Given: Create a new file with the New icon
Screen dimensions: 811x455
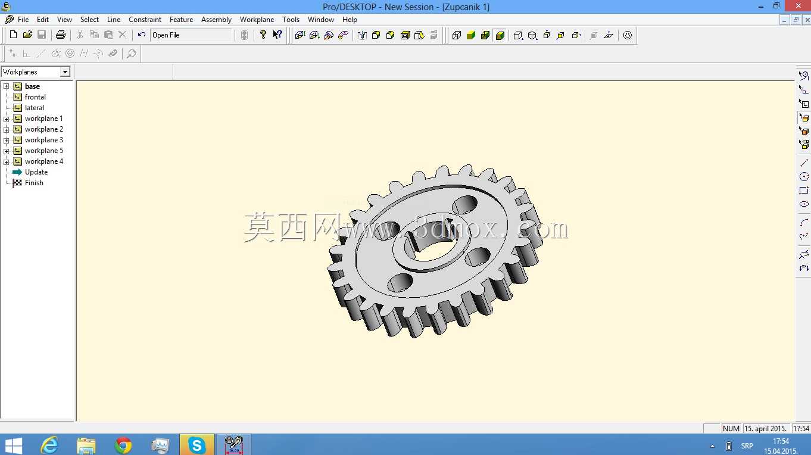Looking at the screenshot, I should tap(13, 35).
